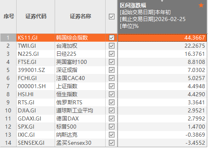Click the value 4.4948
The height and width of the screenshot is (148, 208).
(x=196, y=86)
